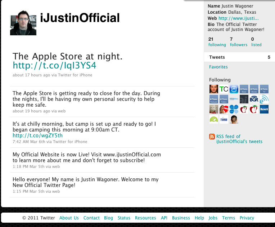Open the Blog footer link
Viewport: 275px width, 227px height.
tap(108, 218)
